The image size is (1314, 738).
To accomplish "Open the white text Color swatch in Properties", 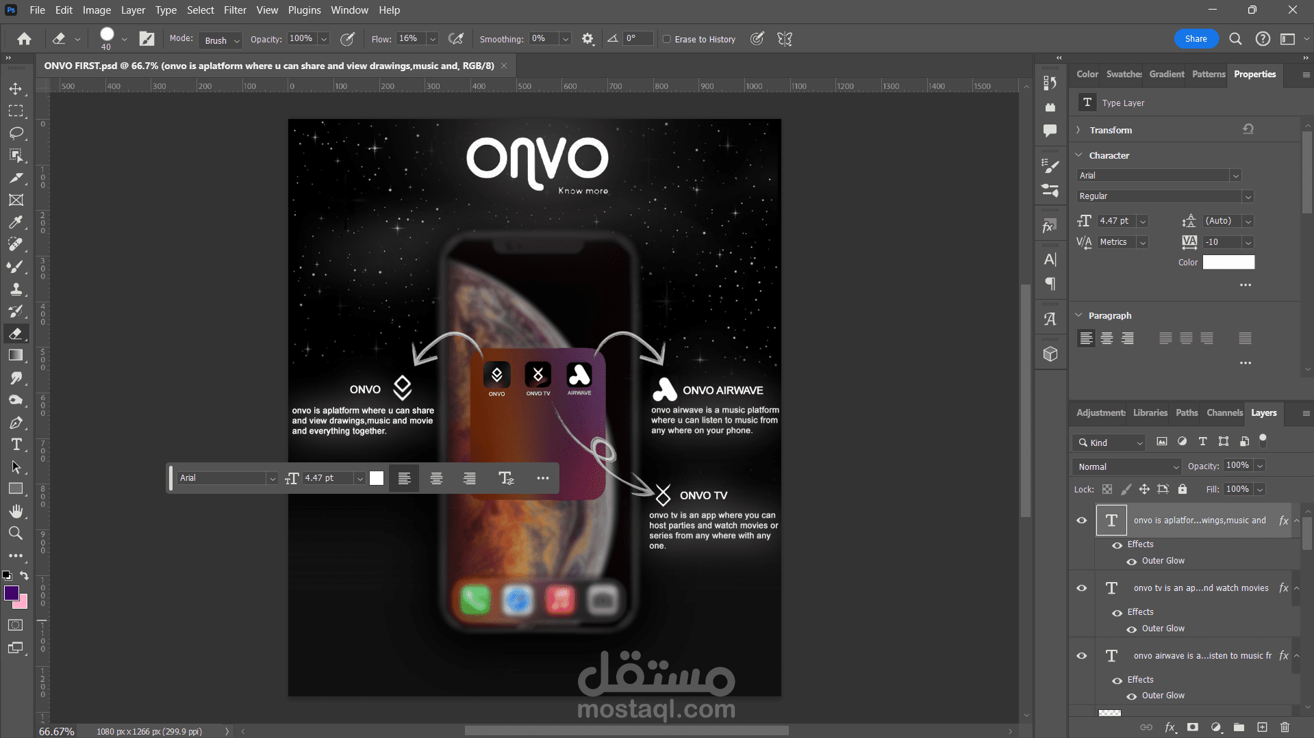I will (1229, 262).
